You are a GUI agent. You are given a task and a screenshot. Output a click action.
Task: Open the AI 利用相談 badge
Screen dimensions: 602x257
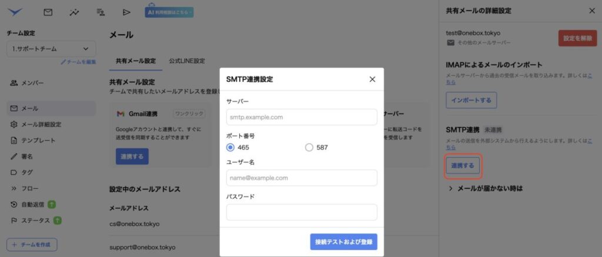click(169, 12)
